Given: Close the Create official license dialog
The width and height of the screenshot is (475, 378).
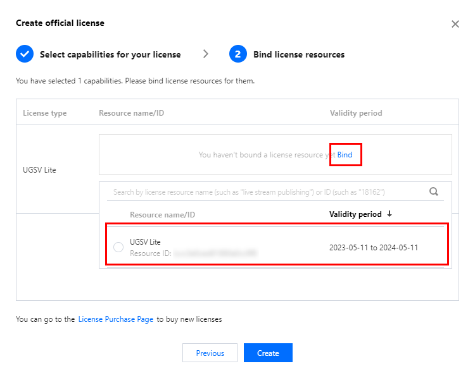Looking at the screenshot, I should (455, 24).
